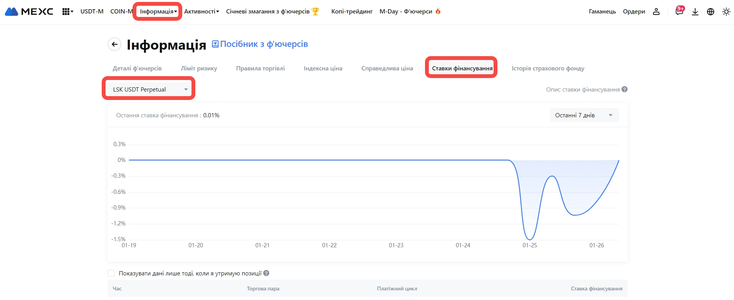Click the MEXC logo
Viewport: 734px width, 300px height.
(29, 12)
